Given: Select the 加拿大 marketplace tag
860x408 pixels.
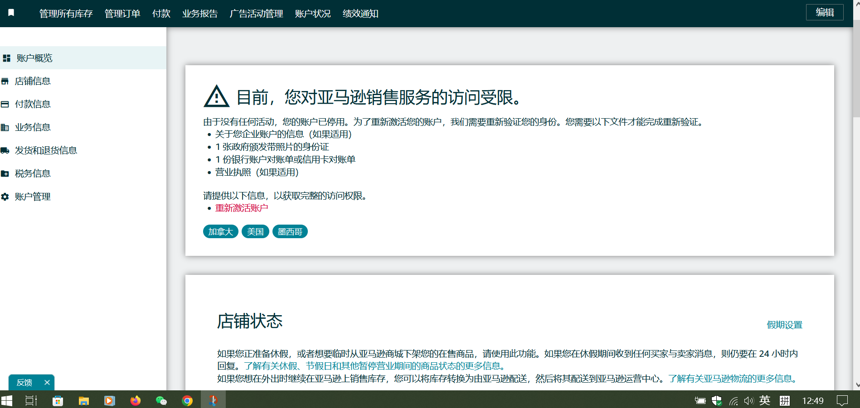Looking at the screenshot, I should click(x=220, y=231).
